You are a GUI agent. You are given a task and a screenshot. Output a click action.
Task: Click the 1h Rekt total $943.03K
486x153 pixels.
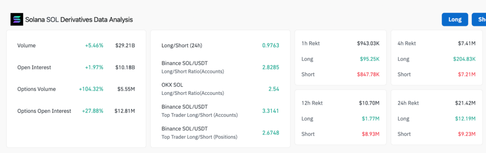click(x=368, y=43)
